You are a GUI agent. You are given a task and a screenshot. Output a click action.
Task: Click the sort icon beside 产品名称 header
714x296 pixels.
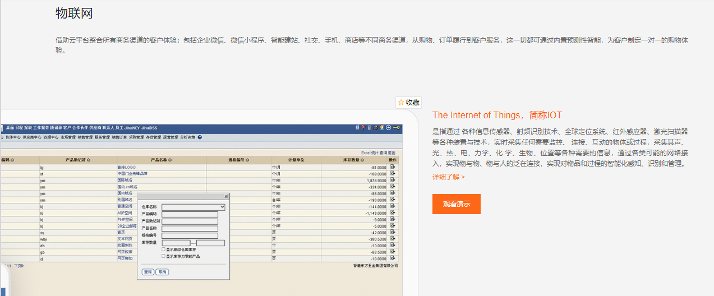170,160
